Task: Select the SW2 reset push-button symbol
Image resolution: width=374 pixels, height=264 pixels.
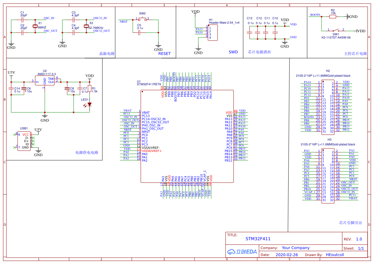Action: [142, 19]
